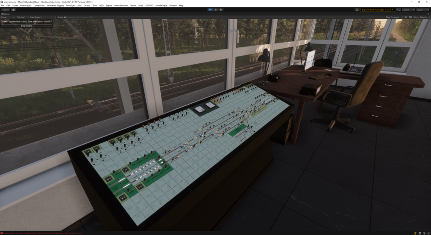Click the red error message in status bar
The image size is (431, 235).
[x=43, y=233]
